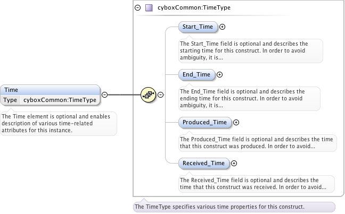
Task: Click the purple square icon beside cyboxCommon:TimeType
Action: 149,8
